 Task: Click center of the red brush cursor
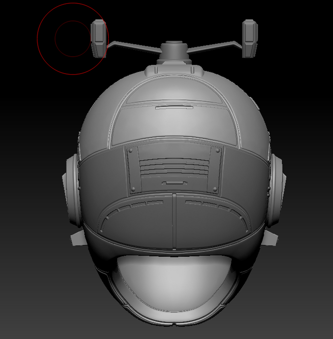(x=72, y=39)
